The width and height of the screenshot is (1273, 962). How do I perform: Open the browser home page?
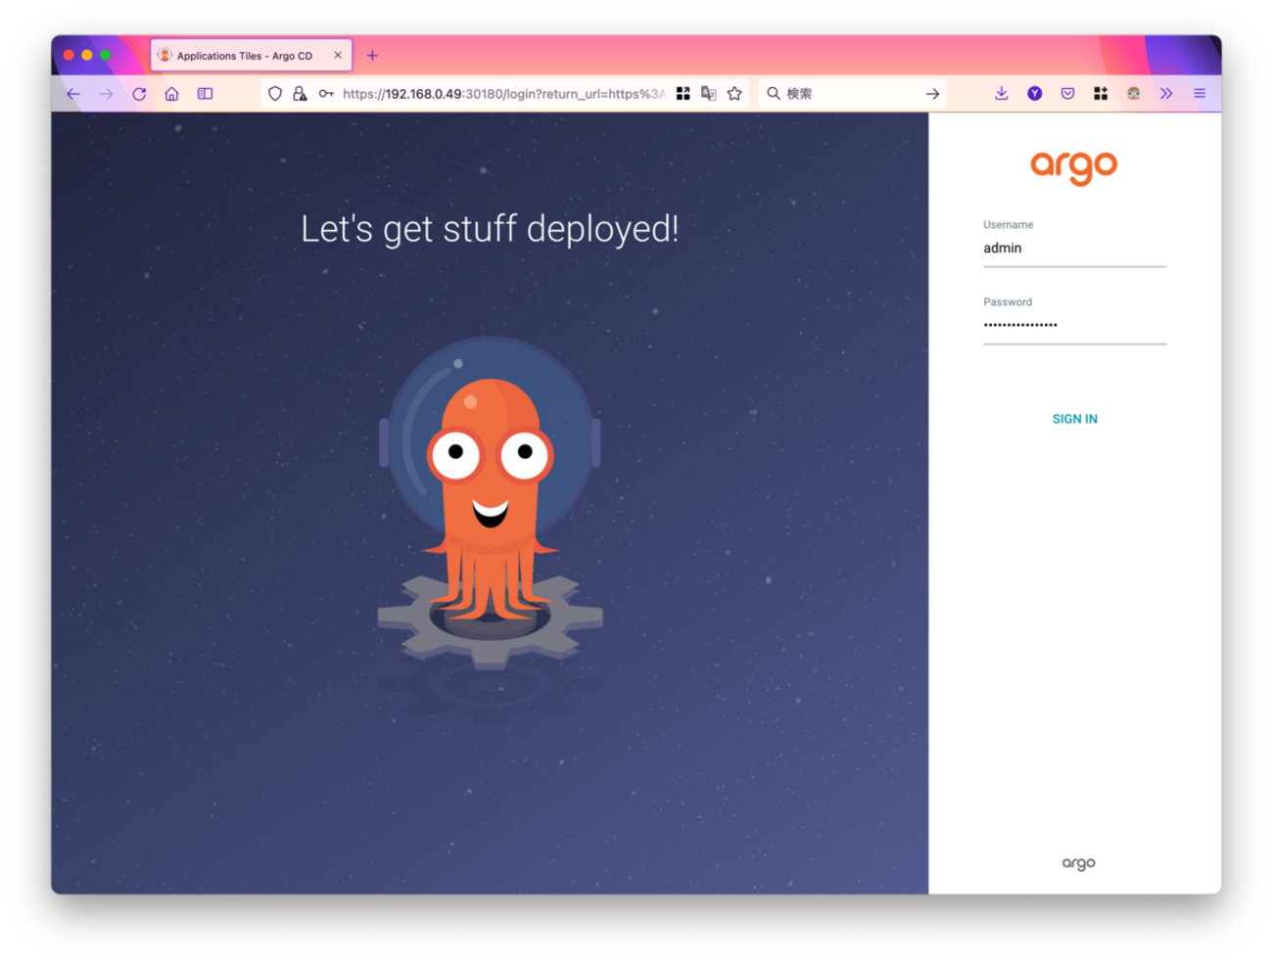click(171, 94)
